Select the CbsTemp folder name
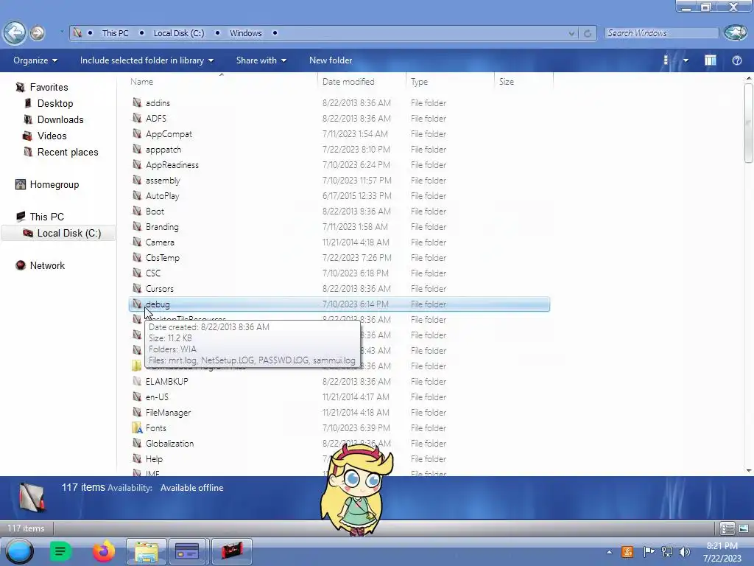 click(x=163, y=257)
